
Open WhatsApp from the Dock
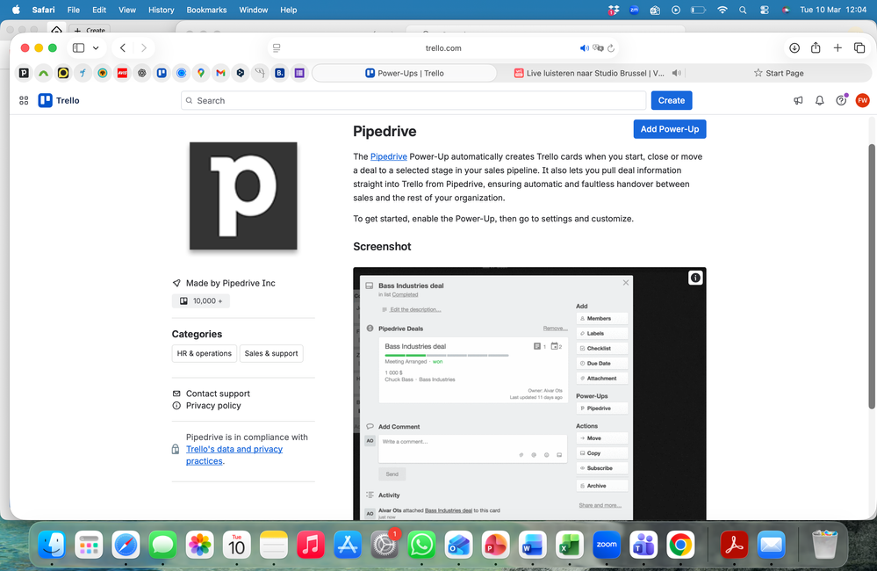421,545
